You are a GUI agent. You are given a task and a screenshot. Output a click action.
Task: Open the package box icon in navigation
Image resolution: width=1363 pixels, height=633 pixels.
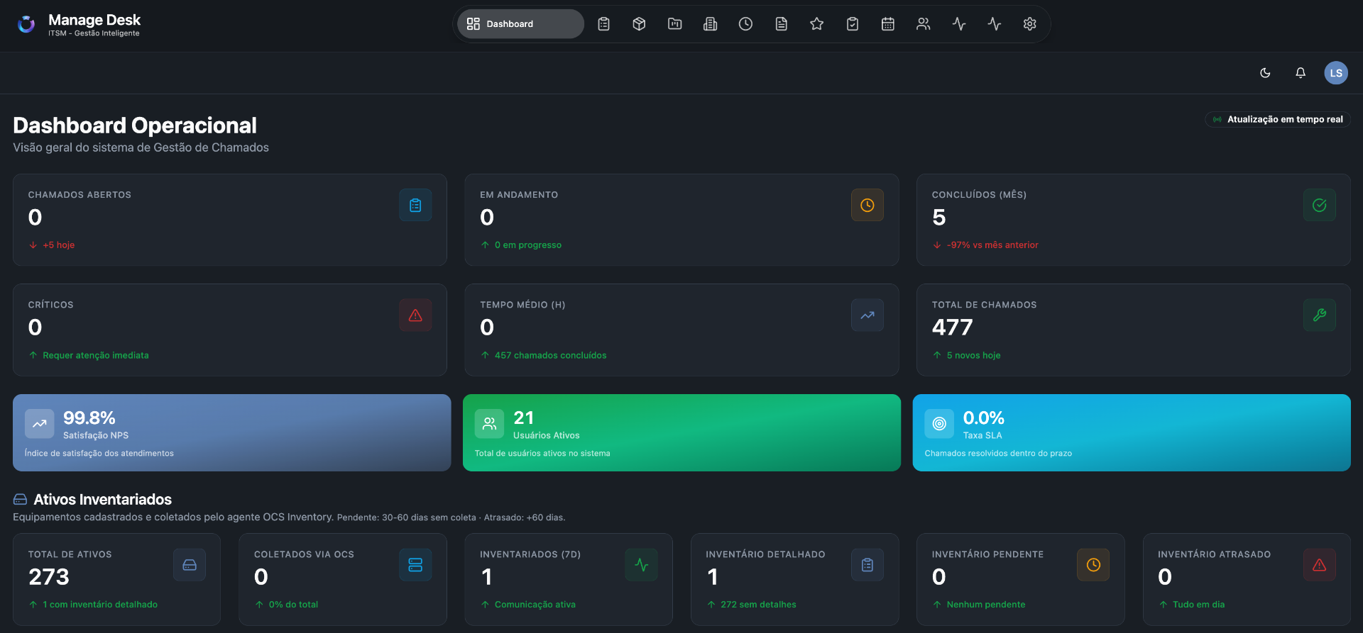(x=640, y=24)
